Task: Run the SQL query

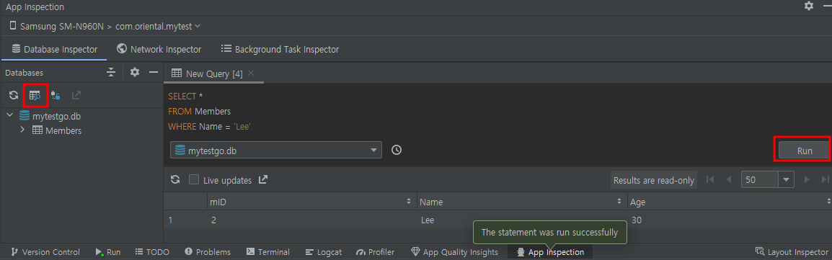Action: [805, 151]
